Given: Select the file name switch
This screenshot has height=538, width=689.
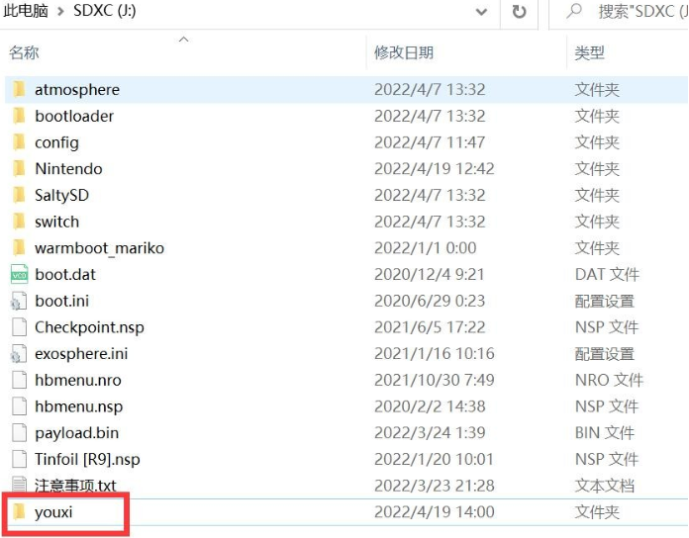Looking at the screenshot, I should 57,222.
